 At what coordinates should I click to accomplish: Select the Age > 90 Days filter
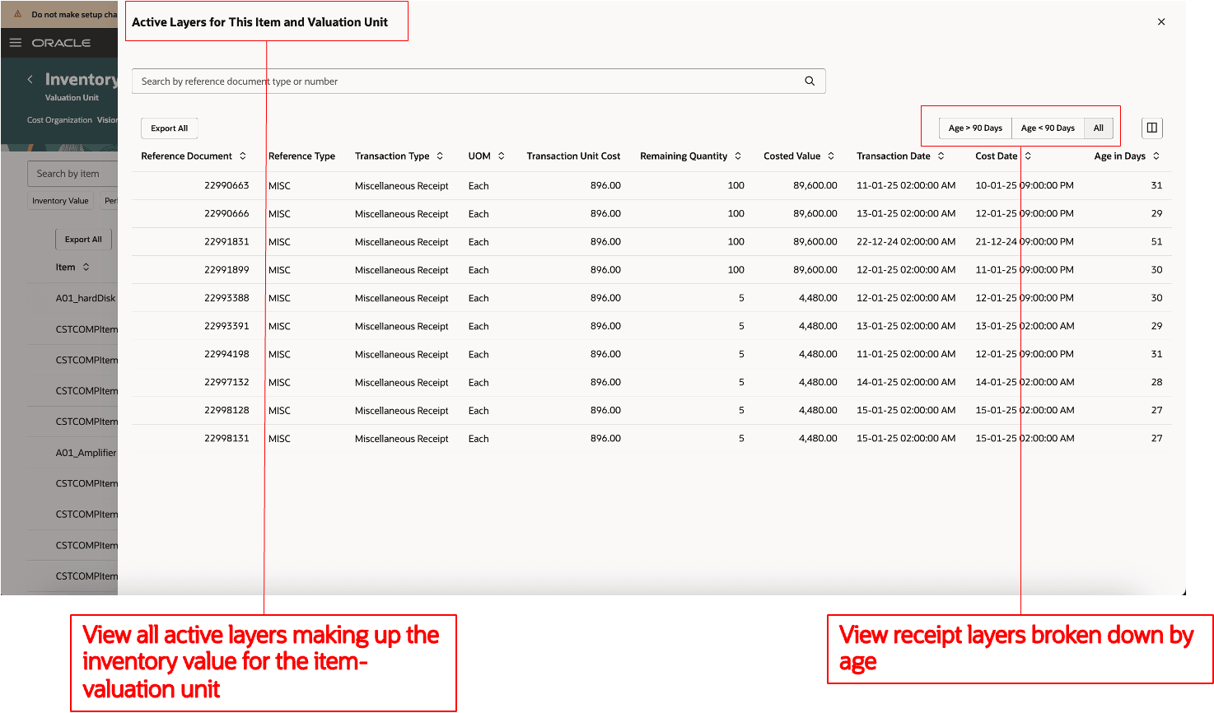[x=974, y=128]
